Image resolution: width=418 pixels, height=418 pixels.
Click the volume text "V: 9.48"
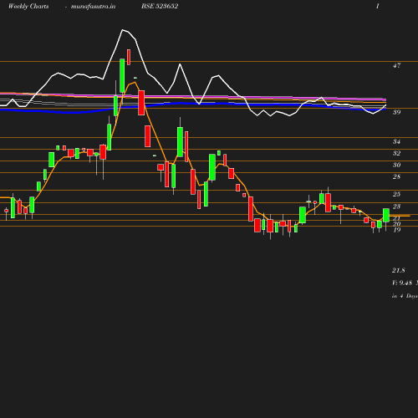(x=402, y=283)
